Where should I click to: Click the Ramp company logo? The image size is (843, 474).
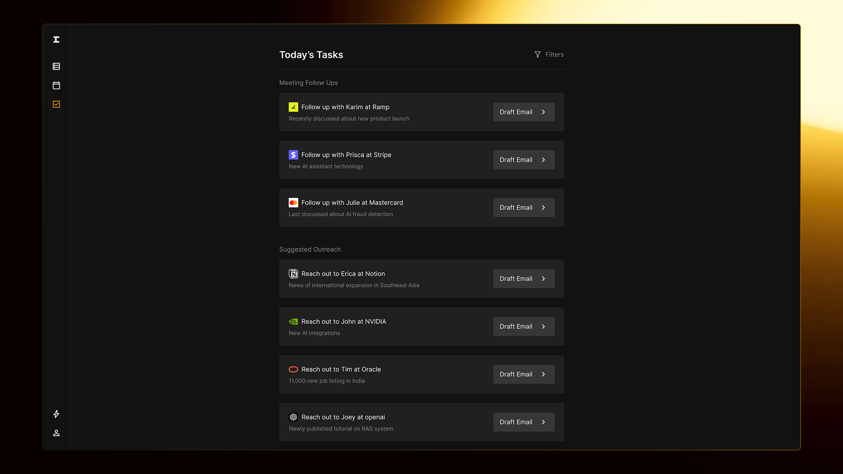coord(293,107)
